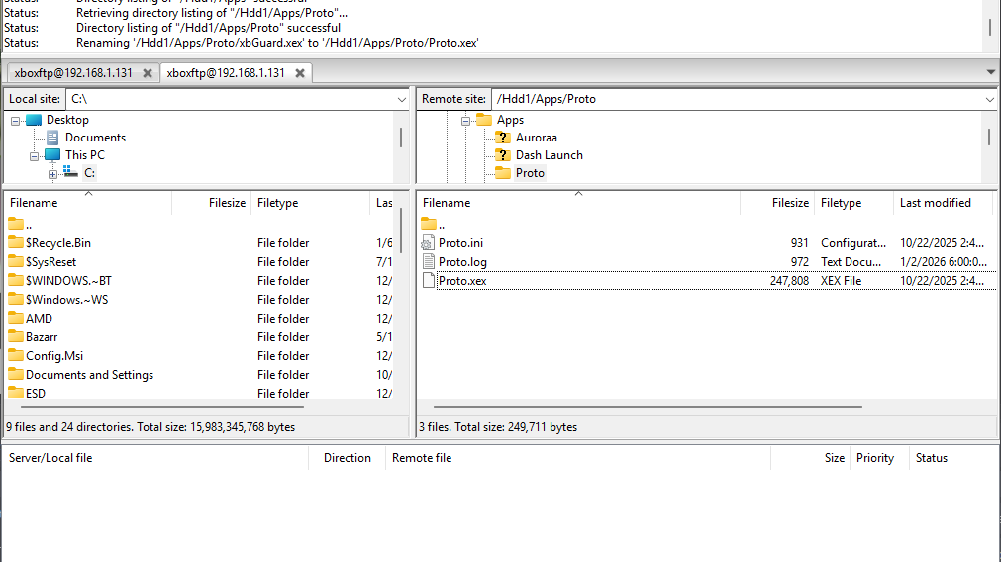Viewport: 1001px width, 562px height.
Task: Click the 247,808 filesize cell
Action: 789,281
